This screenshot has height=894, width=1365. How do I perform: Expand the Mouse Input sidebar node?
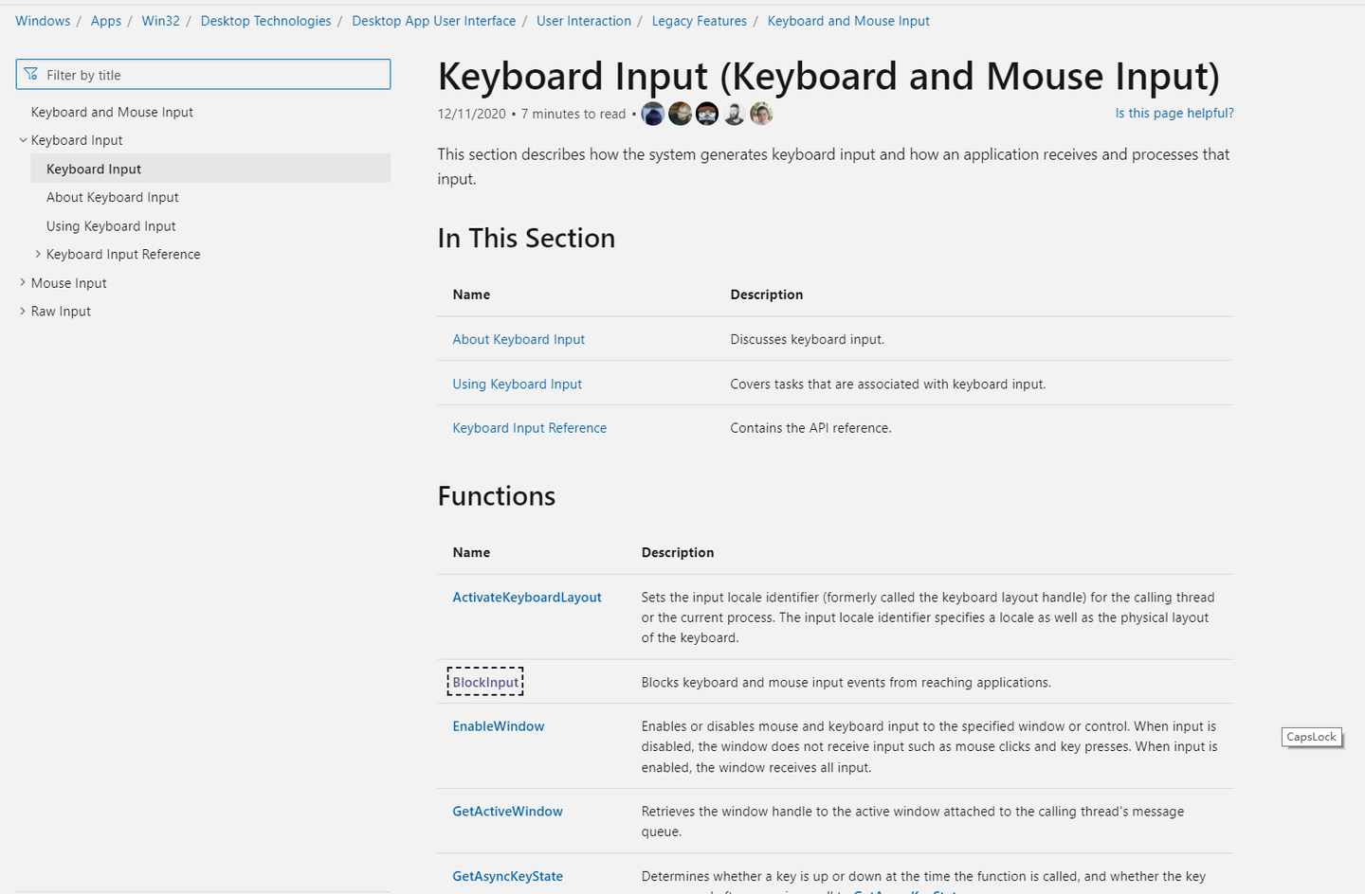(x=23, y=282)
